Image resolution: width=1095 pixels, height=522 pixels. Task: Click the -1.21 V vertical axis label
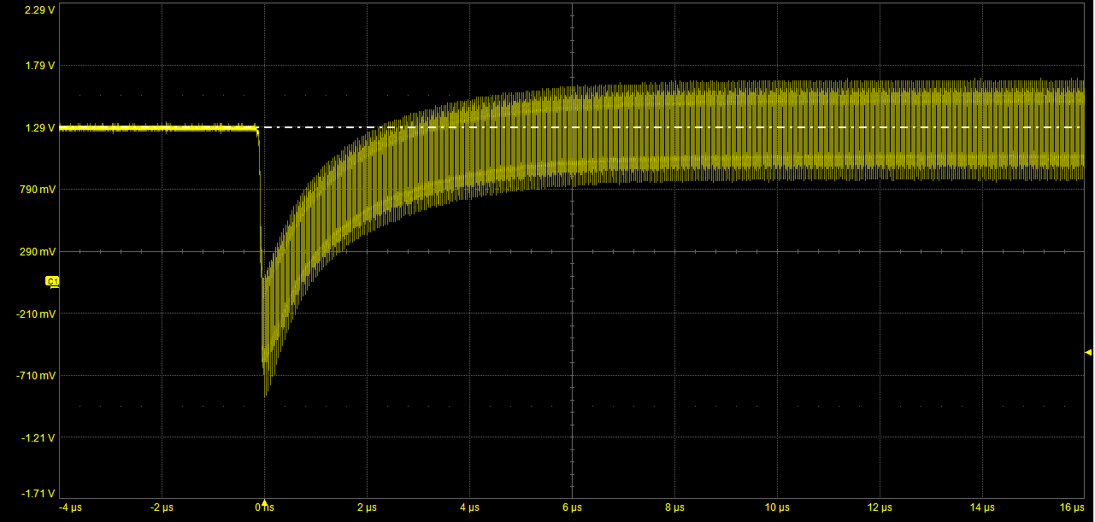pos(38,438)
